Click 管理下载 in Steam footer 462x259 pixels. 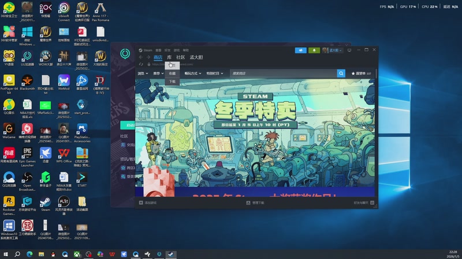pyautogui.click(x=255, y=203)
